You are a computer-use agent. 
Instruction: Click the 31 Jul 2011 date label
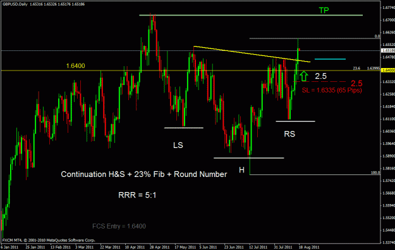[x=283, y=247]
